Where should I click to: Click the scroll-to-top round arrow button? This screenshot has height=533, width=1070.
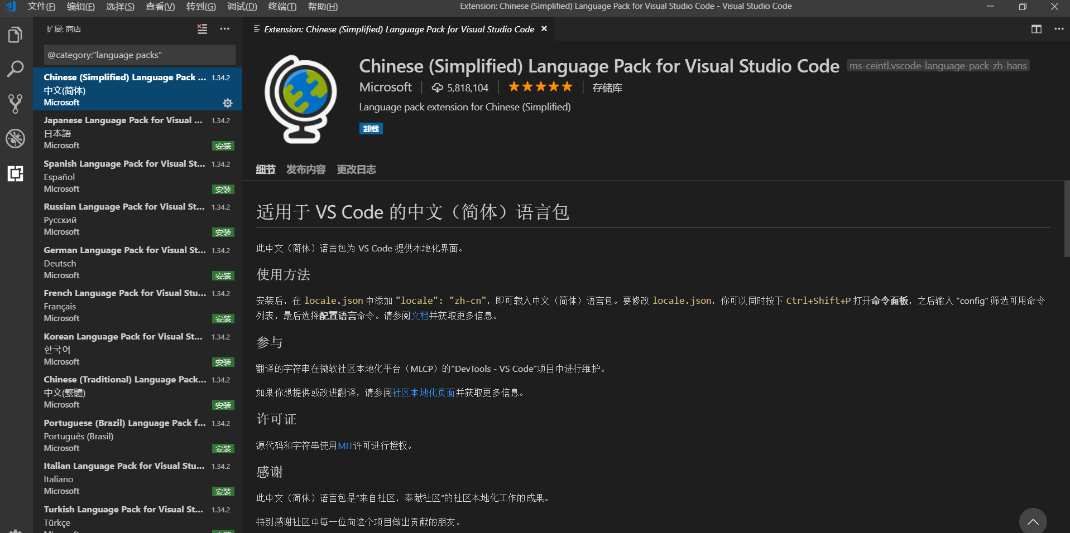point(1033,521)
